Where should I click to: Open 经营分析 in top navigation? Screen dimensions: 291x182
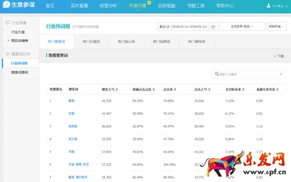pyautogui.click(x=108, y=6)
